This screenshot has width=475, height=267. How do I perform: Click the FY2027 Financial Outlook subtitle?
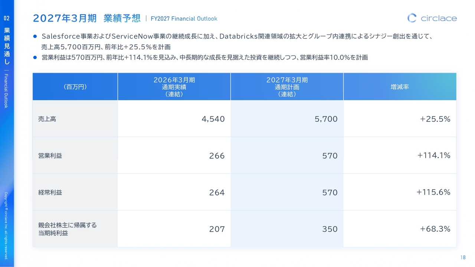[x=184, y=19]
